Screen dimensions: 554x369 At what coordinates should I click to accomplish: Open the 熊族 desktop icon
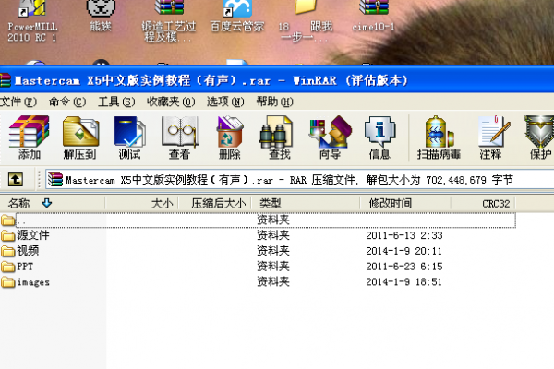click(x=101, y=16)
